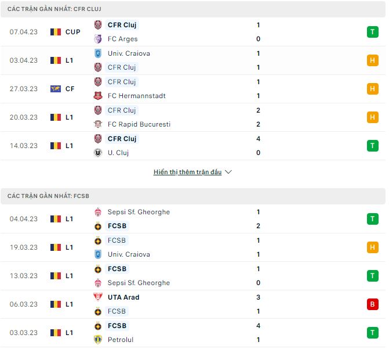Viewport: 389px width, 349px height.
Task: Click Romanian flag beside CUP on 07.04.23
Action: (x=56, y=32)
